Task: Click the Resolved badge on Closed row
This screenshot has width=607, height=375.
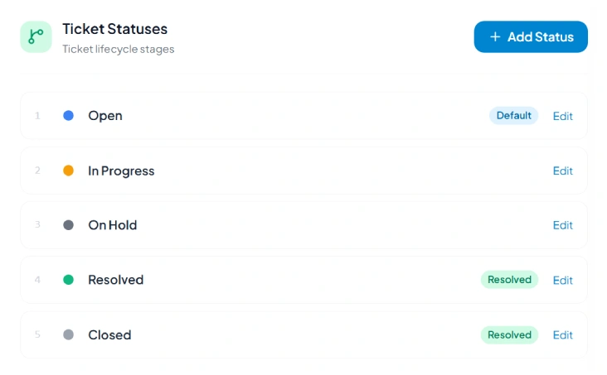Action: point(509,334)
